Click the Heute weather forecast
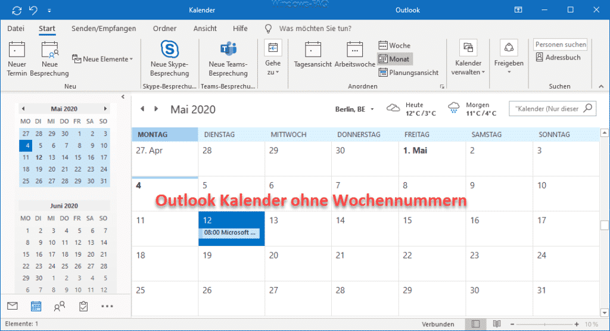The image size is (610, 331). pyautogui.click(x=411, y=109)
